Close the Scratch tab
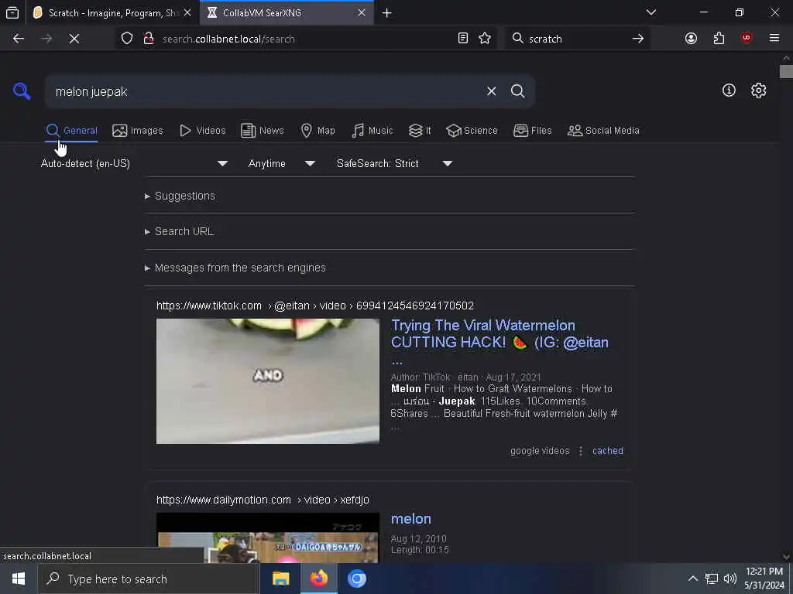 (x=187, y=12)
